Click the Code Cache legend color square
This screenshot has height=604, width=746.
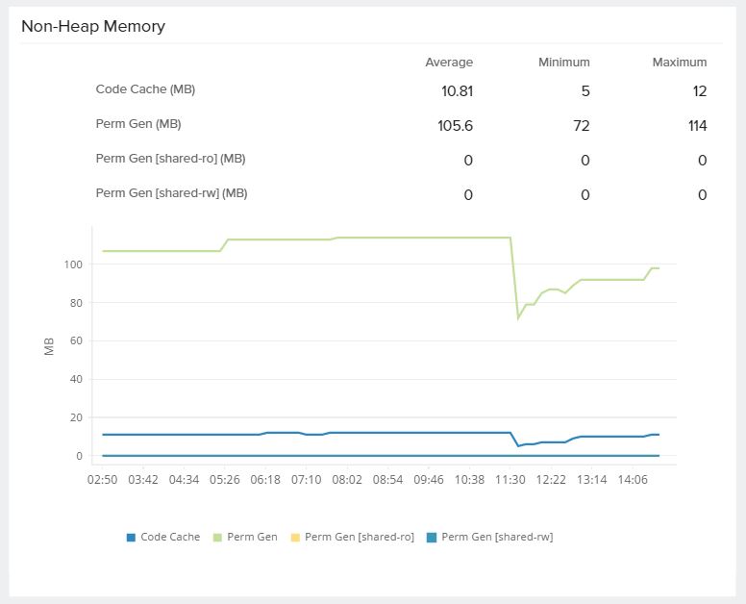(131, 537)
